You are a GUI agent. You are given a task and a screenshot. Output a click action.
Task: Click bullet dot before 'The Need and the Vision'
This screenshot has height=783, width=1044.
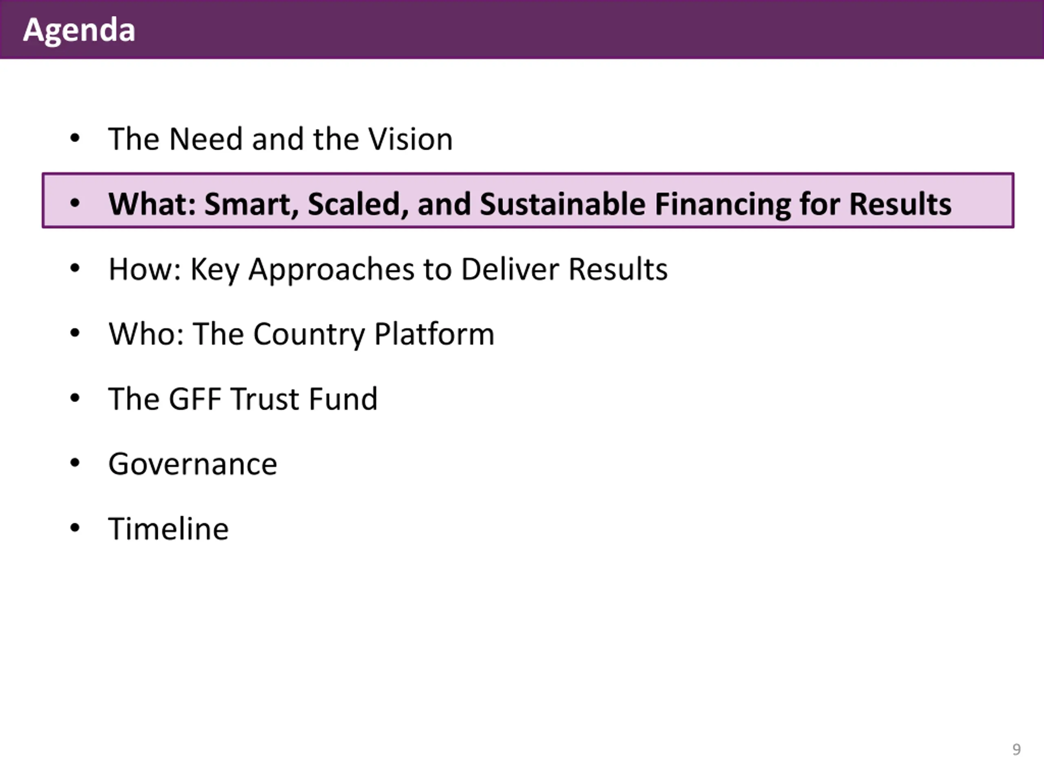75,138
